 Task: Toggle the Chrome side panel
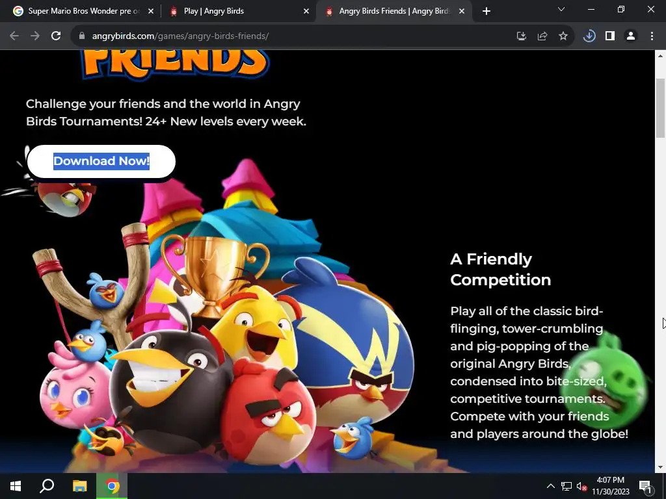coord(610,36)
